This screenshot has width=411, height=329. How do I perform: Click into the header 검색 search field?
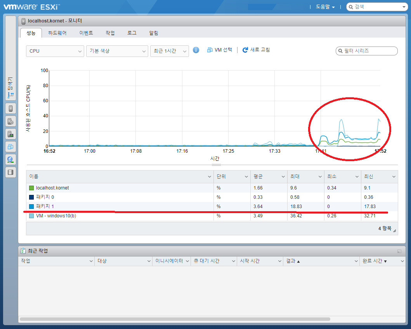pos(377,7)
